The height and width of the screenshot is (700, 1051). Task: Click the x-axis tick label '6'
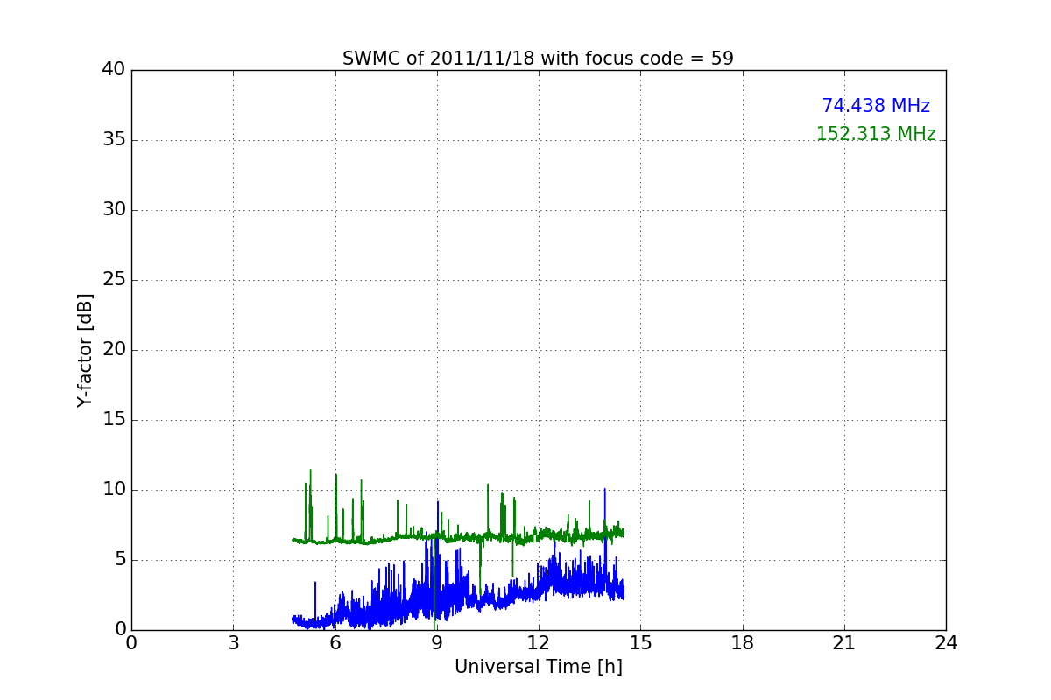[335, 642]
